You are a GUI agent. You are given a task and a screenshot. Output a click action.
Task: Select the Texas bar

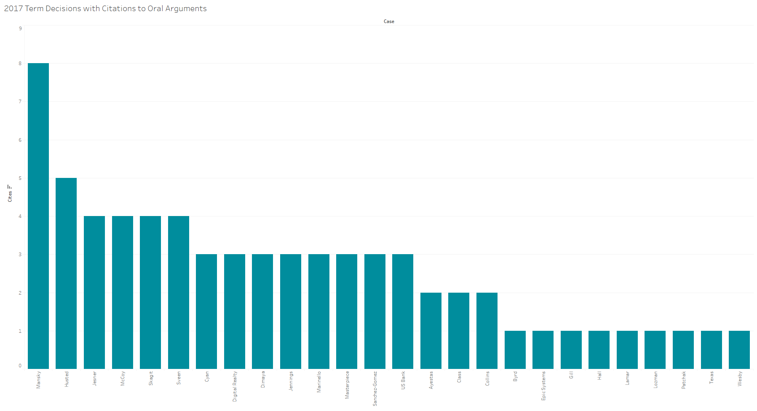711,349
